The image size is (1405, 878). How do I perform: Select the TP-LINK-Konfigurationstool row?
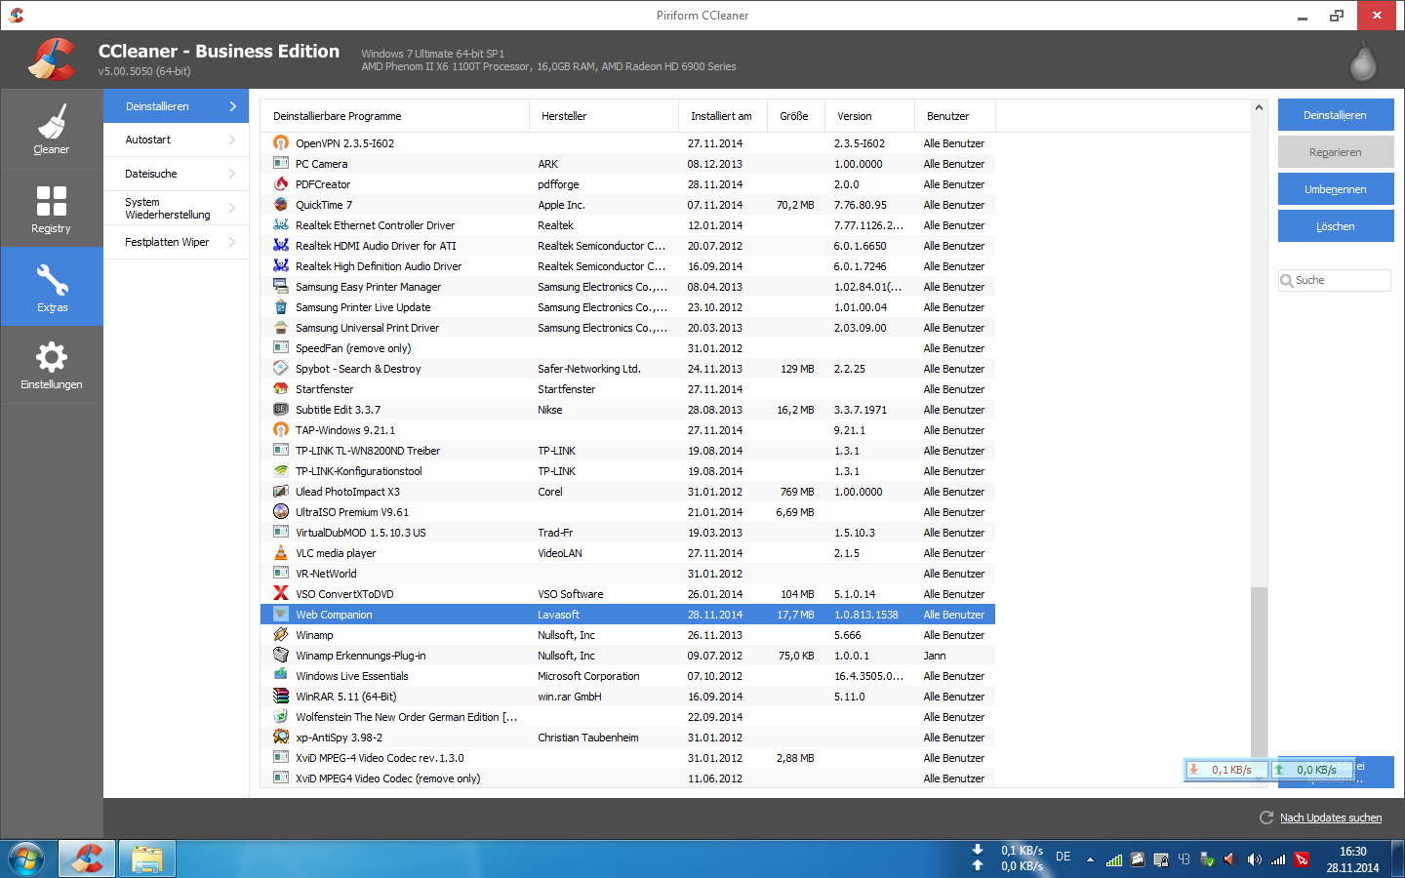[x=627, y=471]
